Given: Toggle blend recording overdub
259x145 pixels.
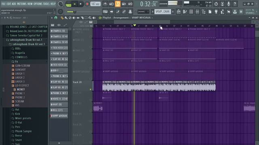Looking at the screenshot, I should [124, 4].
